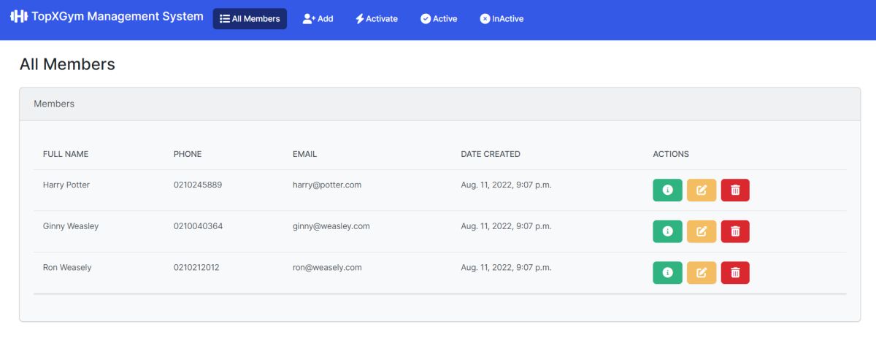876x351 pixels.
Task: Open the Activate nav item
Action: tap(377, 19)
